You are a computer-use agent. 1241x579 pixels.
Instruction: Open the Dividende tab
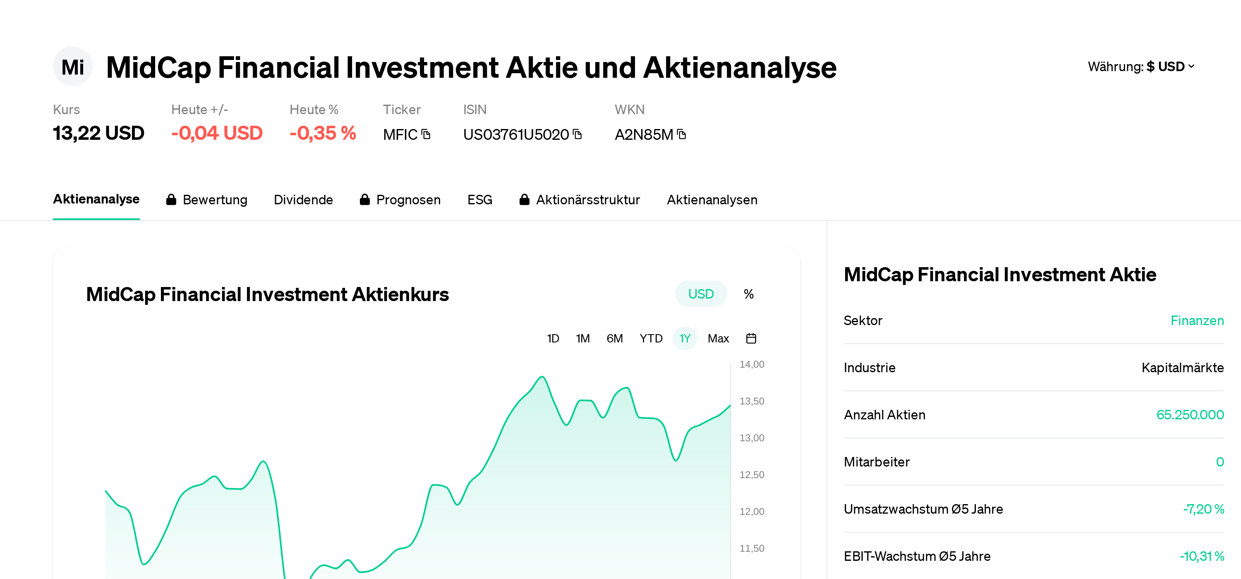pos(303,199)
